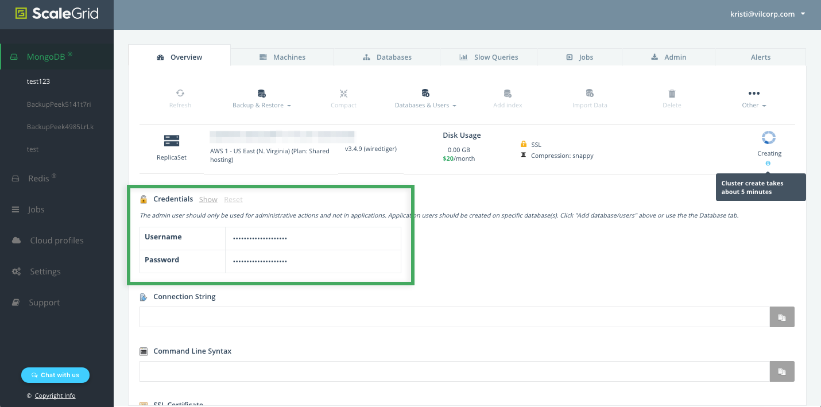Click the Creating status spinner
This screenshot has height=407, width=821.
coord(769,138)
